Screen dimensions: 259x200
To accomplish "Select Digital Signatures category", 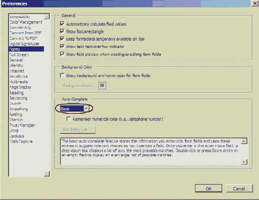I will pyautogui.click(x=25, y=44).
